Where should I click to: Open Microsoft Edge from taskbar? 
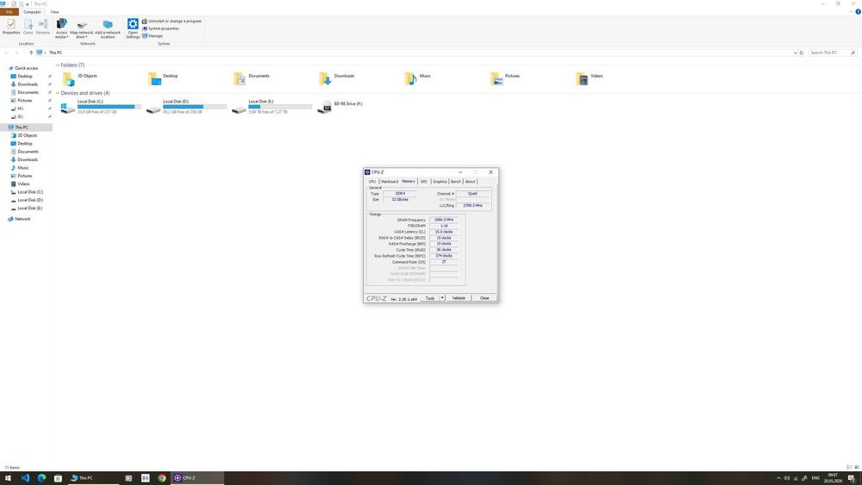point(41,478)
